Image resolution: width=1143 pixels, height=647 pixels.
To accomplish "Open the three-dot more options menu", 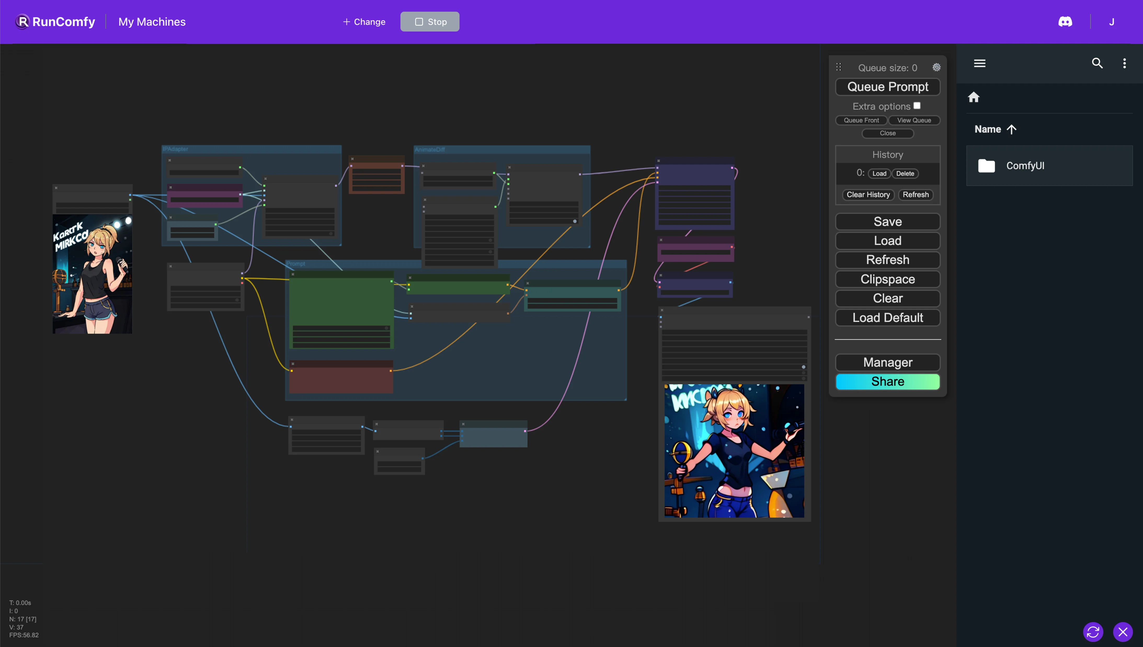I will [x=1124, y=63].
